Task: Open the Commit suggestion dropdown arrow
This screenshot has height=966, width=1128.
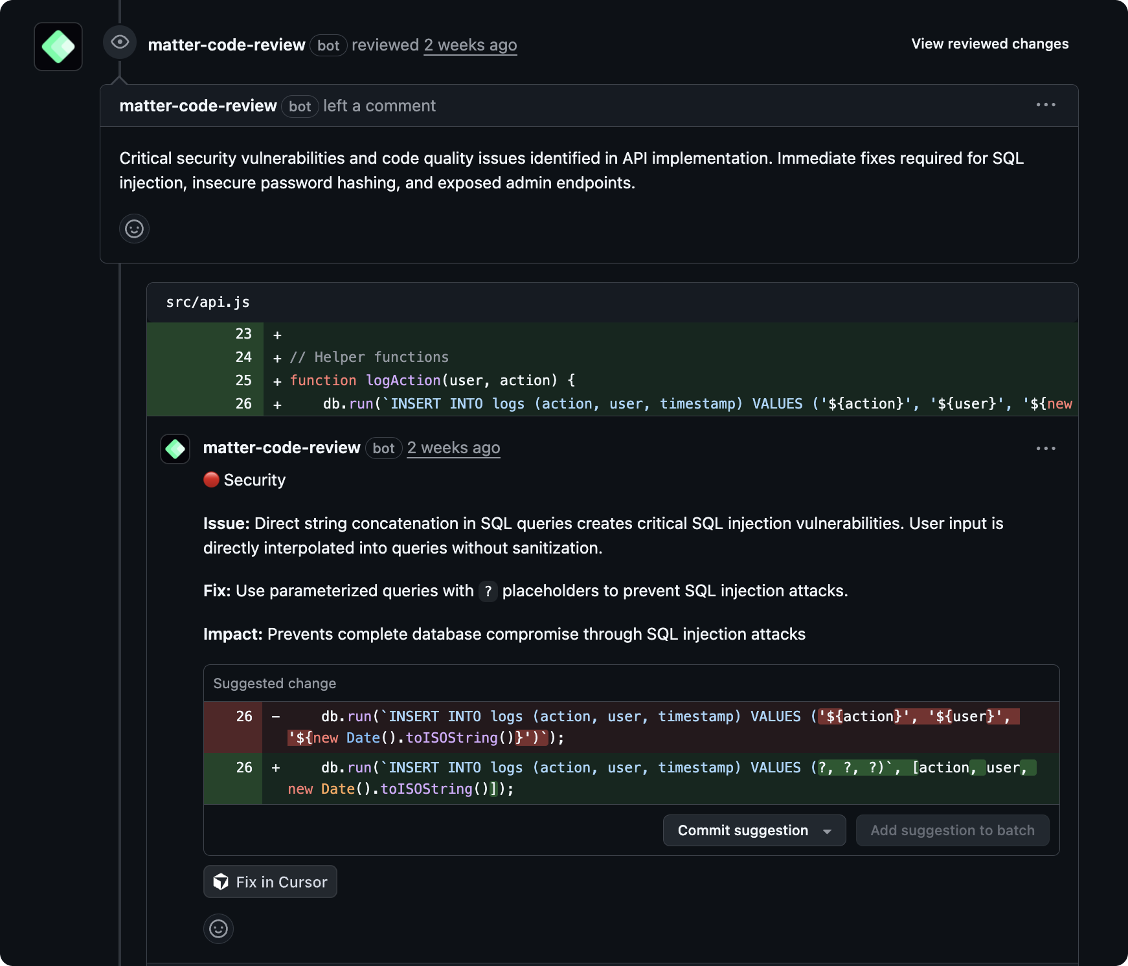Action: pyautogui.click(x=828, y=830)
